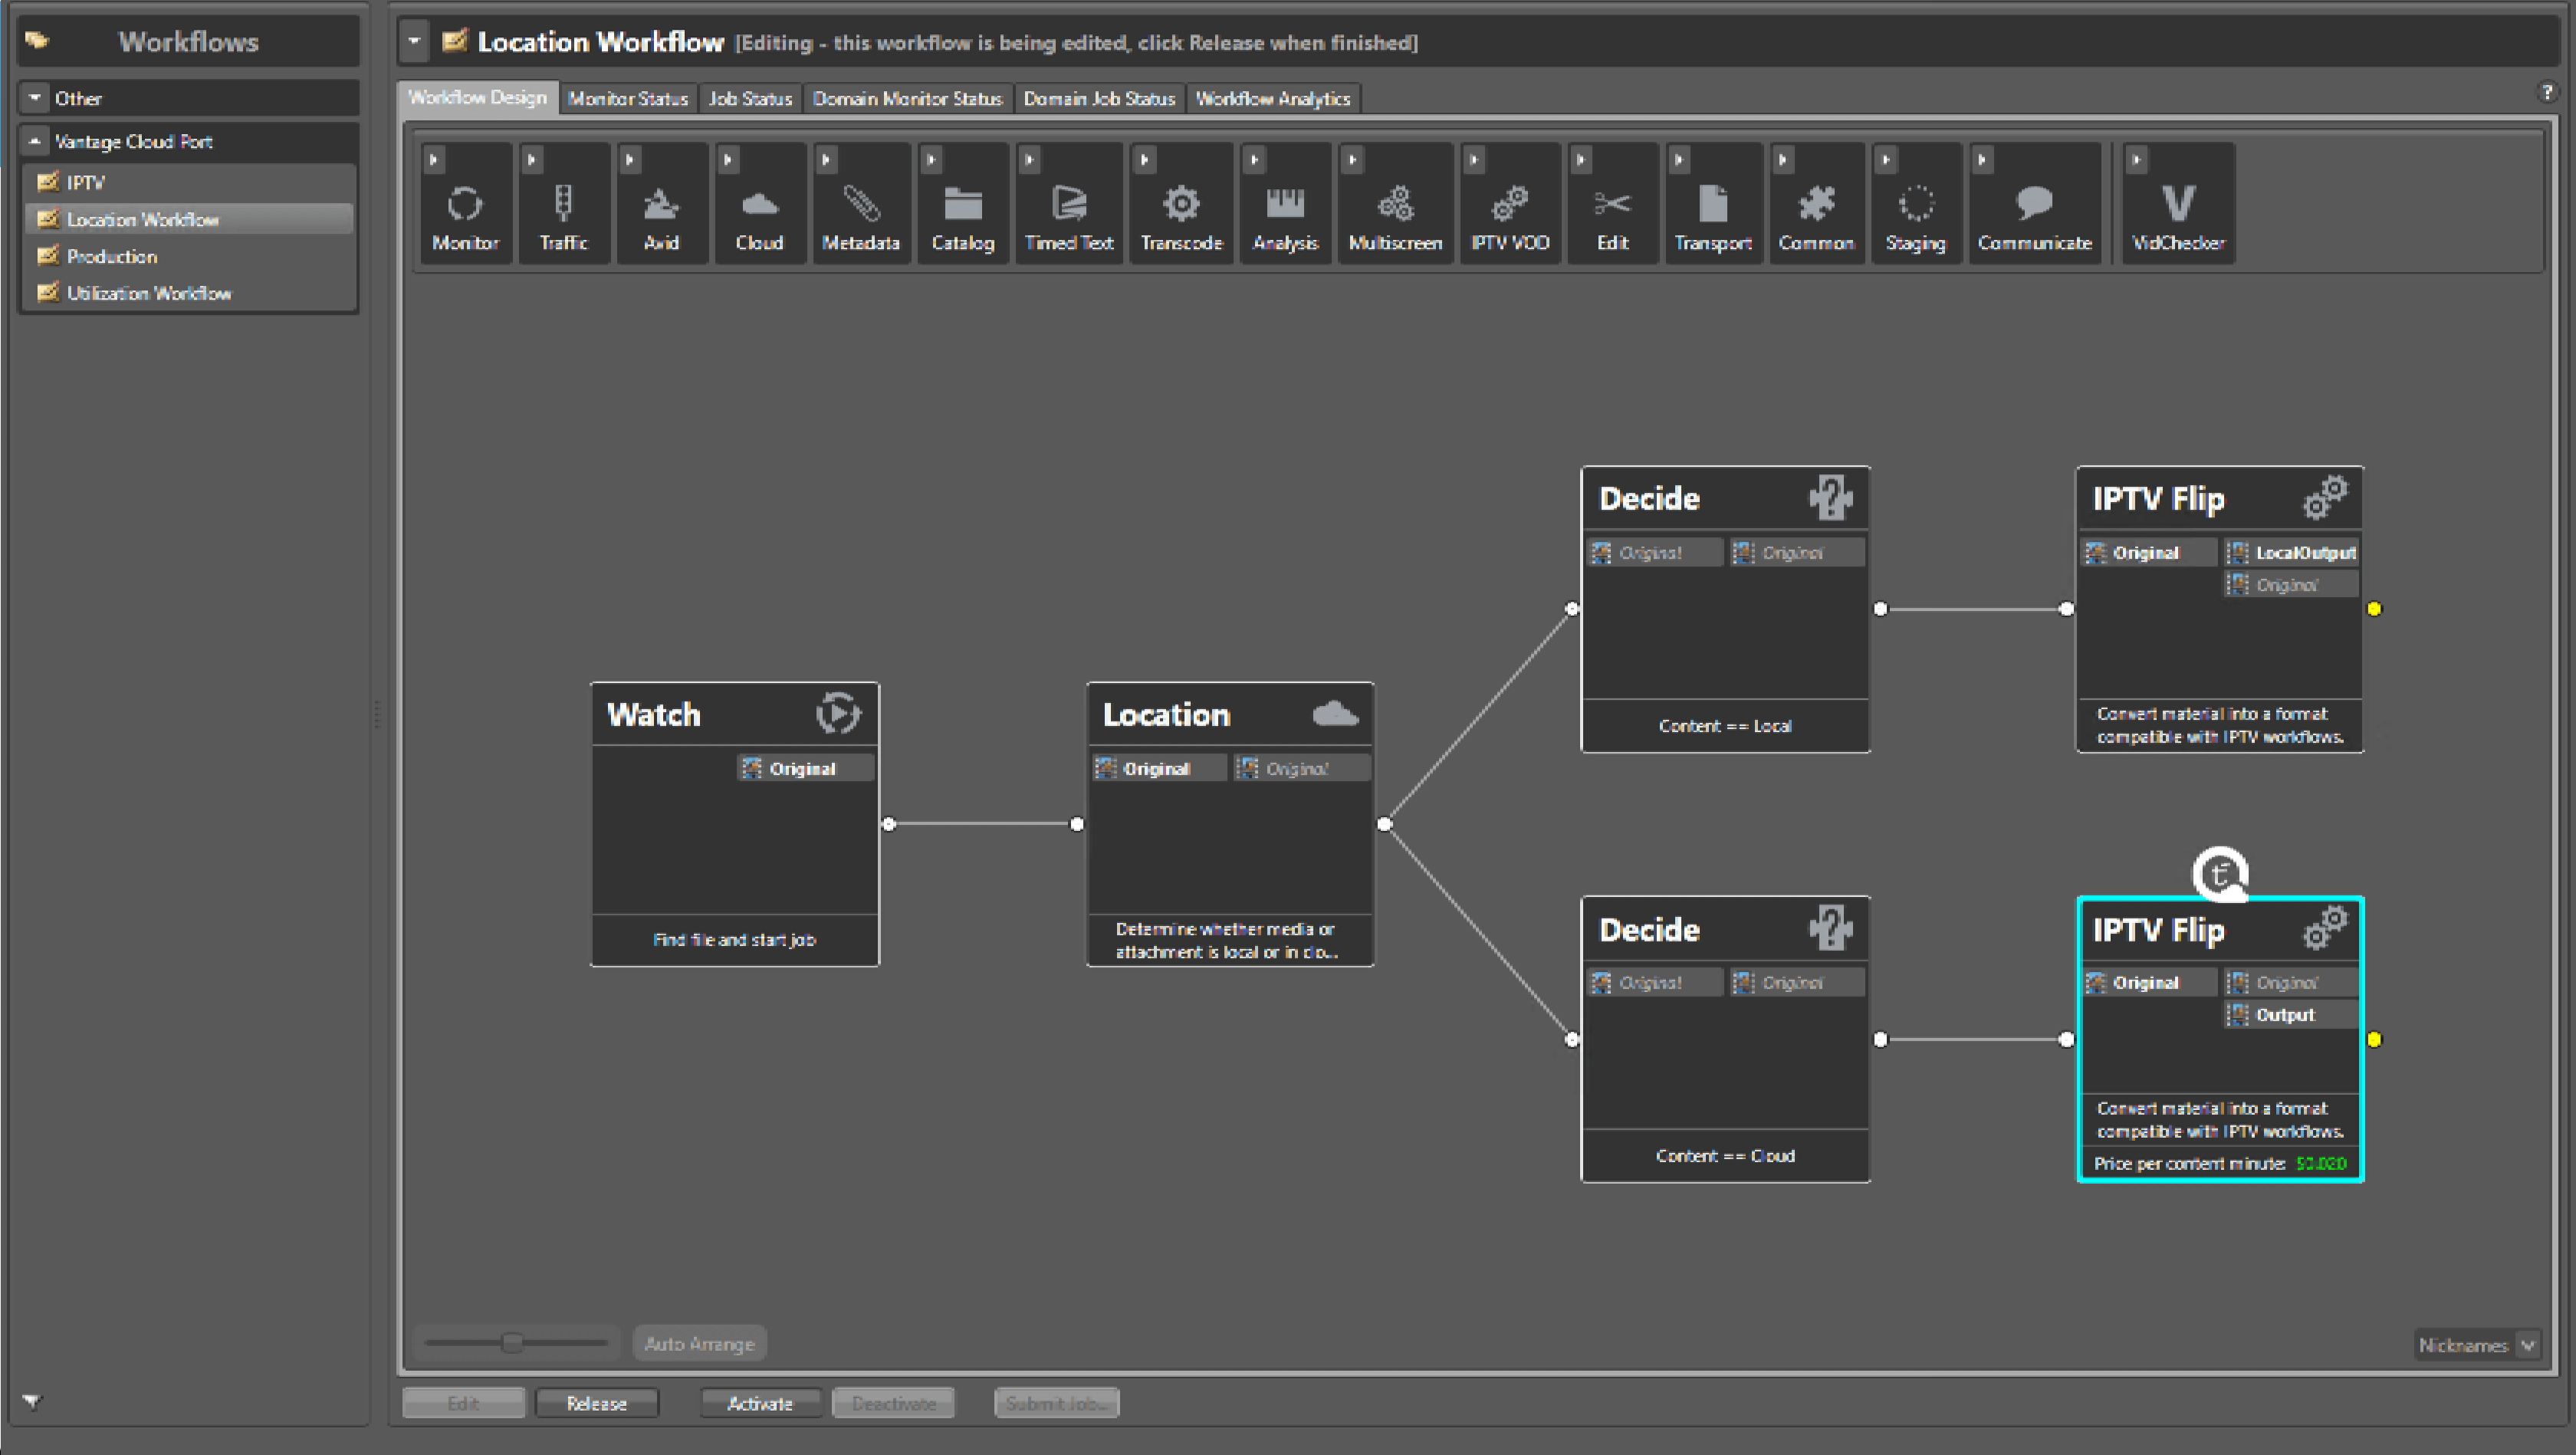Screen dimensions: 2576x1455
Task: Expand the Other workflow category
Action: coord(35,98)
